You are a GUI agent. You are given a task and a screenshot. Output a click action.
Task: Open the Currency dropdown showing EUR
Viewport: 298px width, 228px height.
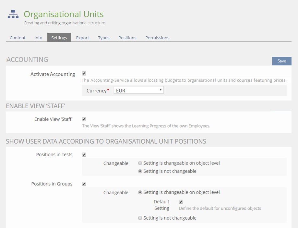pyautogui.click(x=138, y=90)
